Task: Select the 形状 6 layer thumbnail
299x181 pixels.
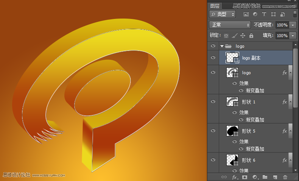Action: 231,160
